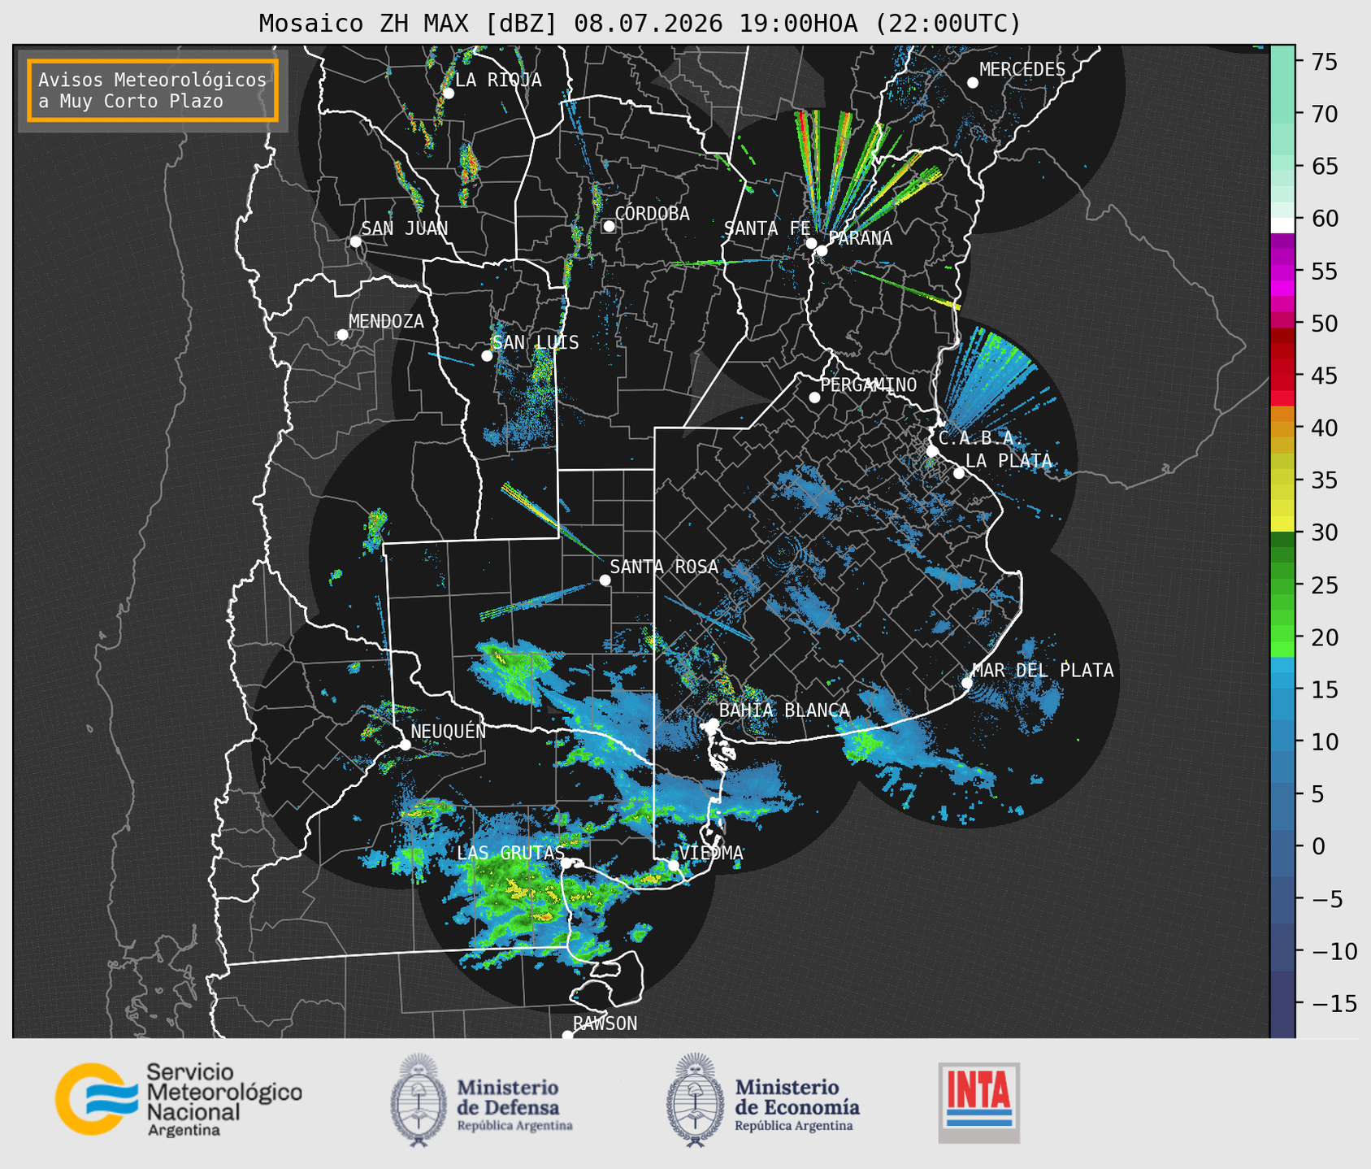Click the red INTA logo
The height and width of the screenshot is (1169, 1371).
pos(978,1102)
